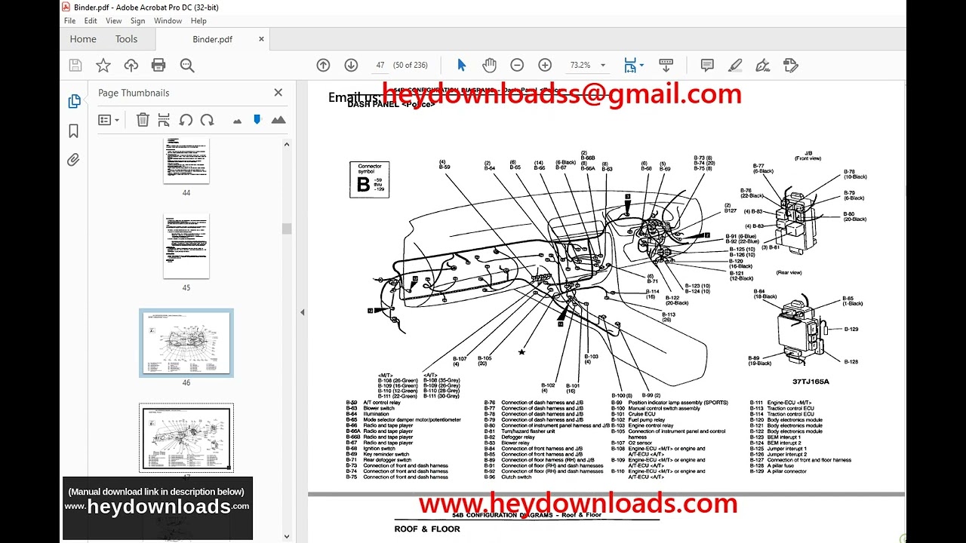Activate the selection arrow tool
Screen dimensions: 966x543
pyautogui.click(x=462, y=66)
